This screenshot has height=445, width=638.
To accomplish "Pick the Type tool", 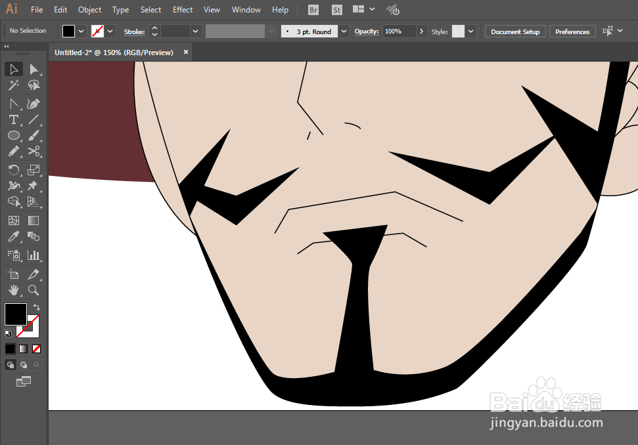I will click(13, 120).
